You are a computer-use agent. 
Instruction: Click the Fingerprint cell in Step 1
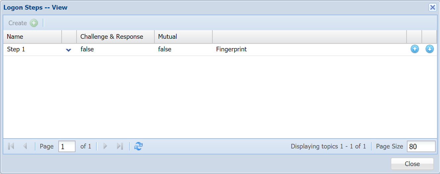[231, 49]
